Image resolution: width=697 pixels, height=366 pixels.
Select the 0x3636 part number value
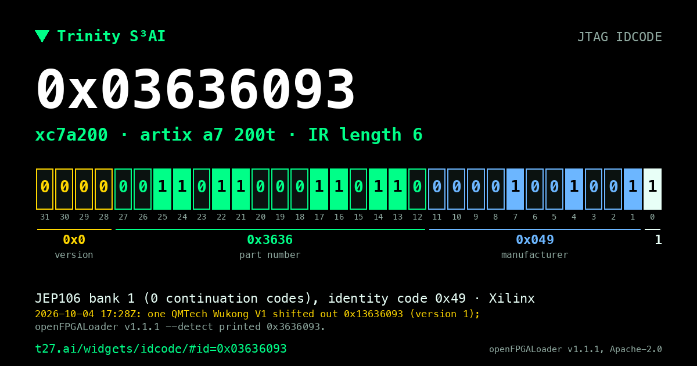270,239
